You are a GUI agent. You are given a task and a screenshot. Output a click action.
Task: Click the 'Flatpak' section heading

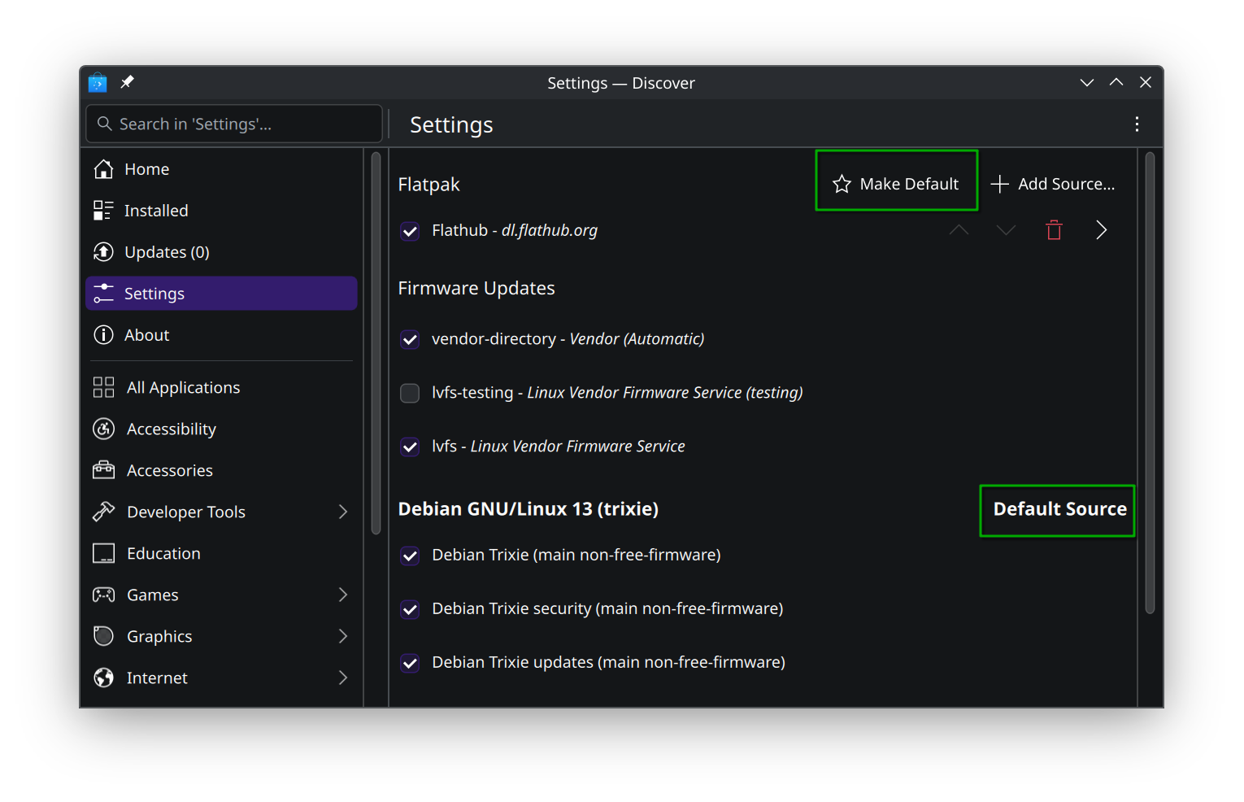(428, 185)
